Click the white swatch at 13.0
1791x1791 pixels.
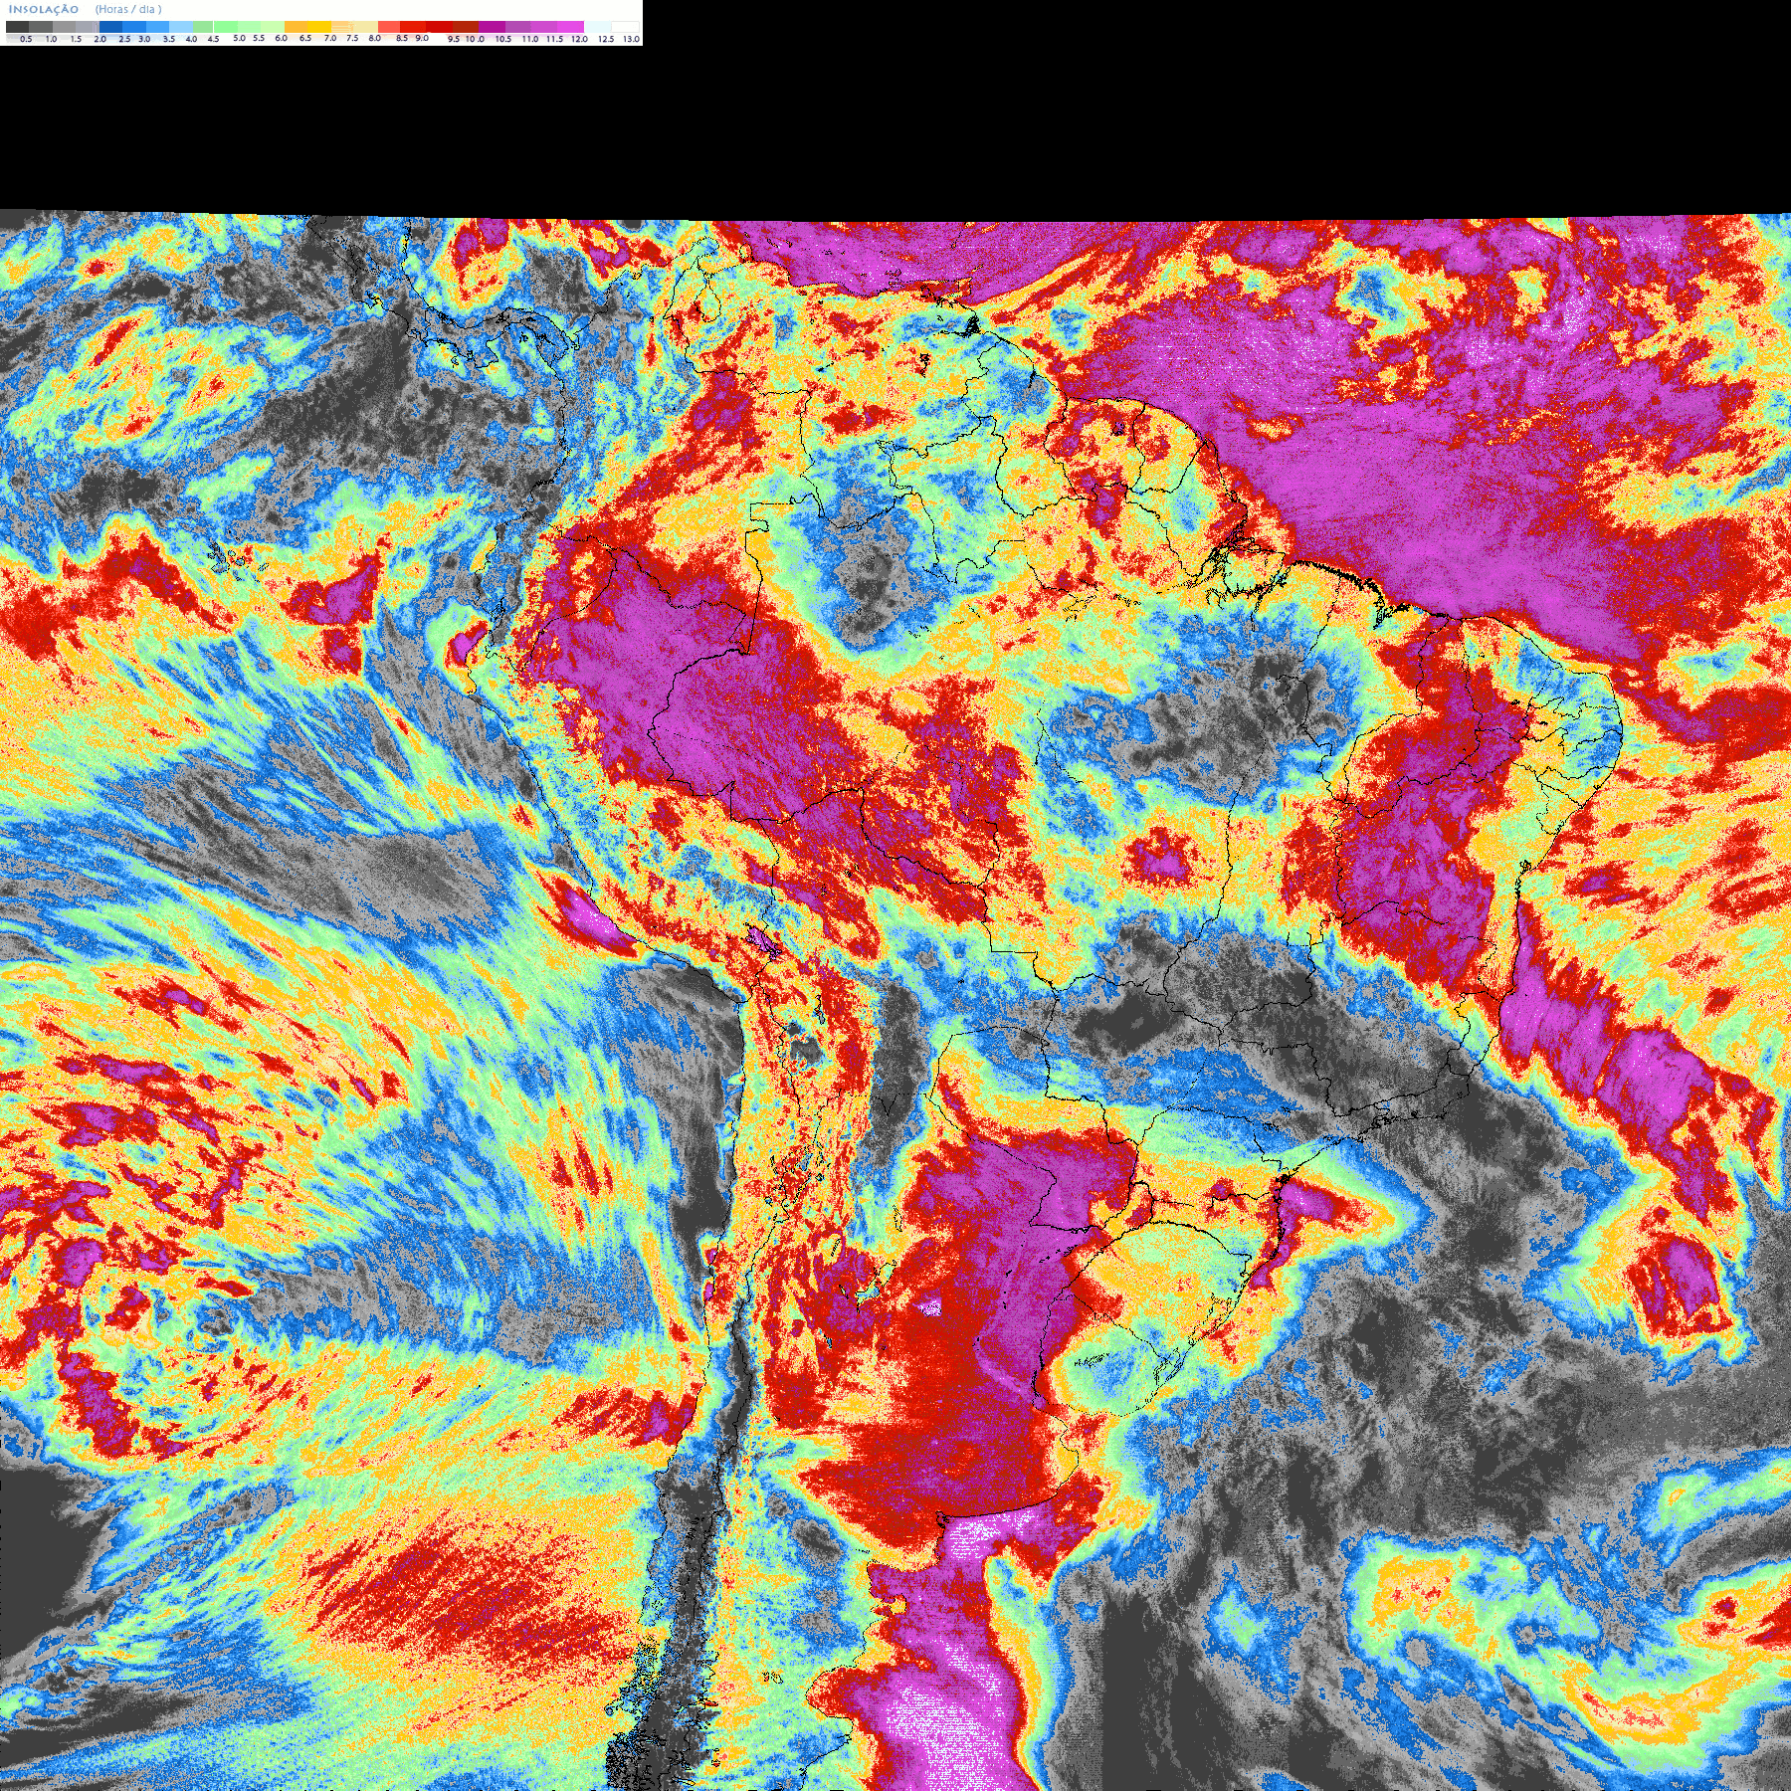click(x=625, y=27)
